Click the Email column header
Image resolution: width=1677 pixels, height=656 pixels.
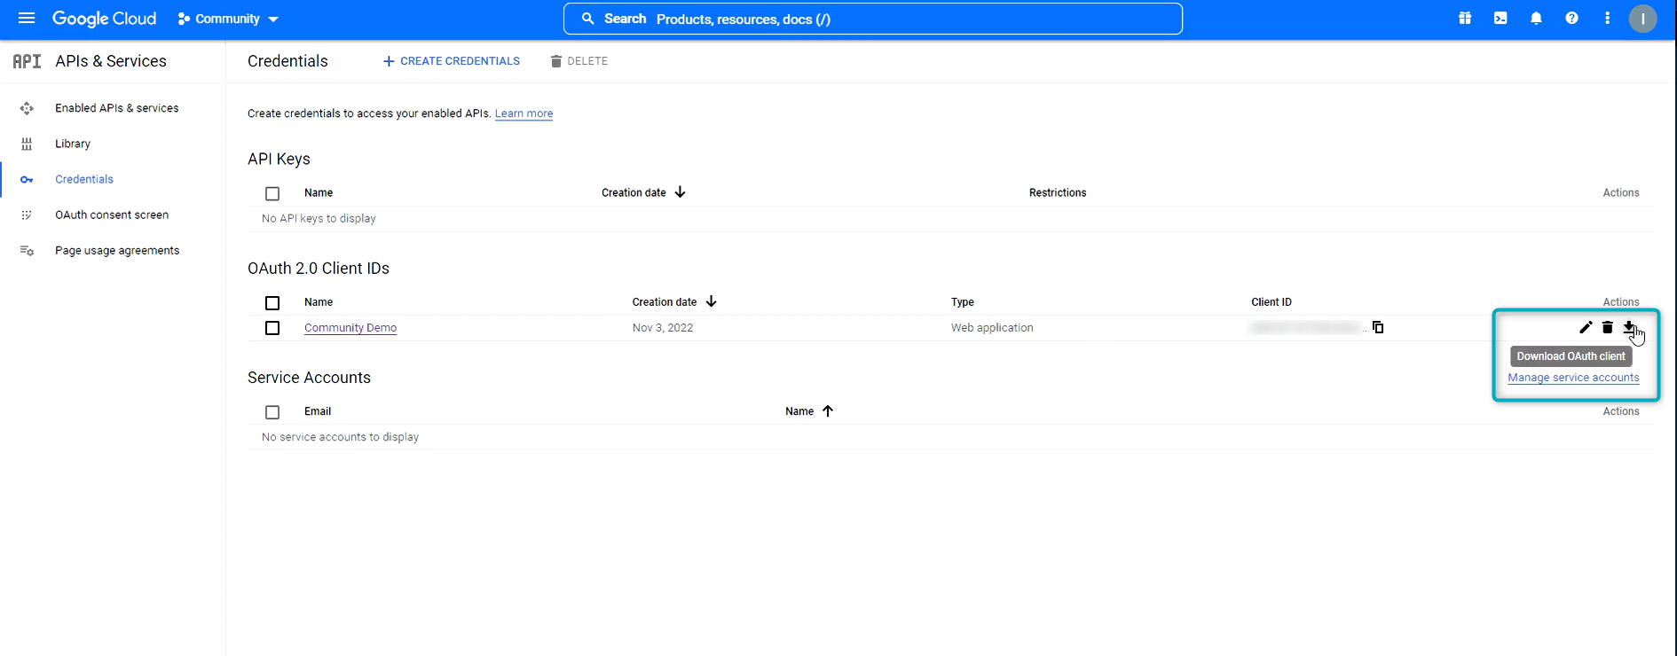pos(318,411)
